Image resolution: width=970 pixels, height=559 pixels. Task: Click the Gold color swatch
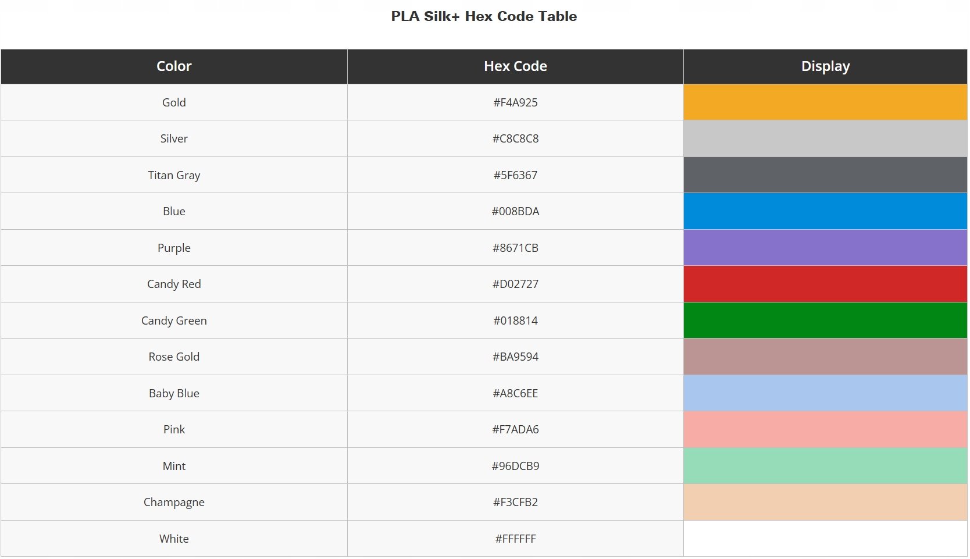(825, 102)
